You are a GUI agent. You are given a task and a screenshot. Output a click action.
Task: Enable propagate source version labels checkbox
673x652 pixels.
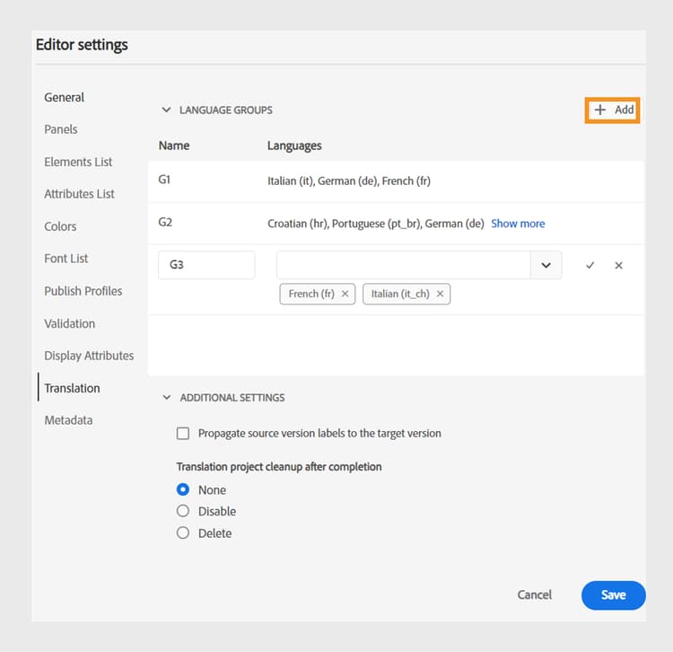click(x=183, y=433)
